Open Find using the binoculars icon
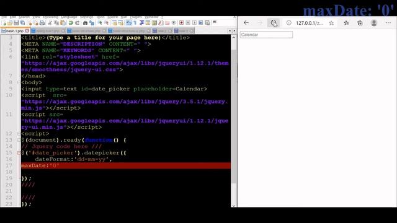 (86, 23)
